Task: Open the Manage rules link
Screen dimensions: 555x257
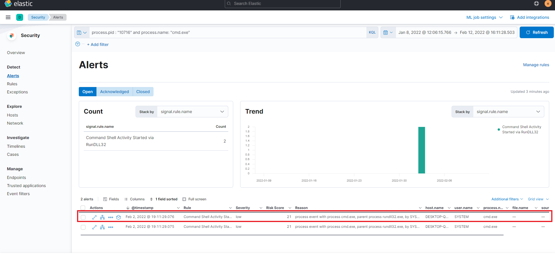Action: coord(536,65)
